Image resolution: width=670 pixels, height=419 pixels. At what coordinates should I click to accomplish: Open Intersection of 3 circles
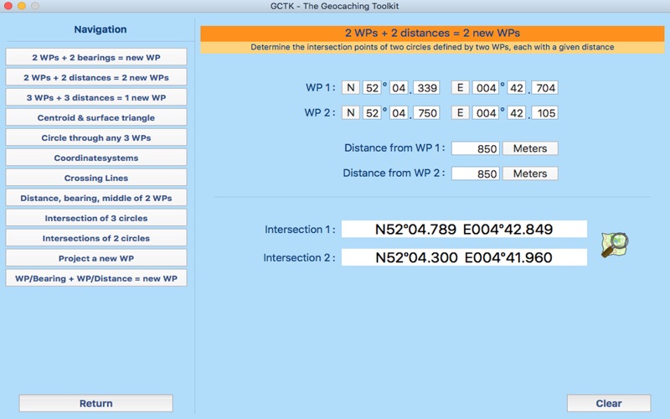pos(96,218)
